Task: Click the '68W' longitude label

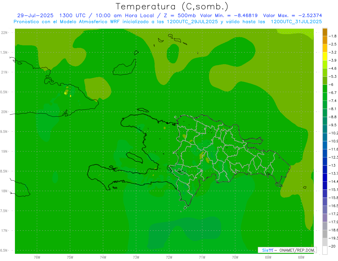Action: pos(301,257)
